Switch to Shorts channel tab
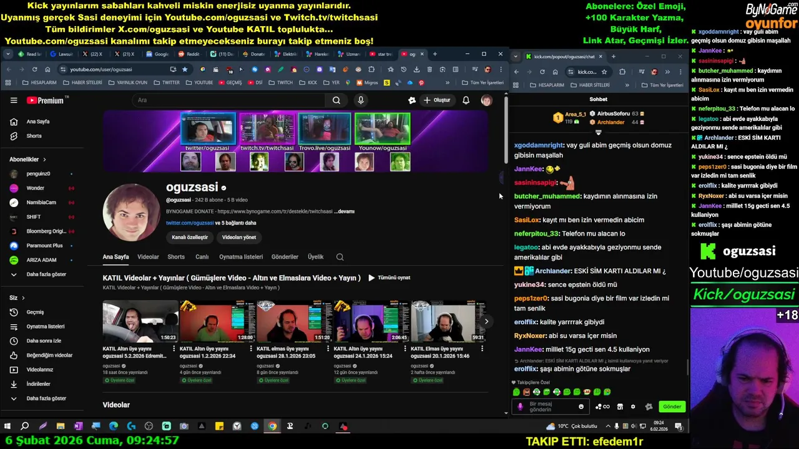Image resolution: width=799 pixels, height=449 pixels. [176, 257]
